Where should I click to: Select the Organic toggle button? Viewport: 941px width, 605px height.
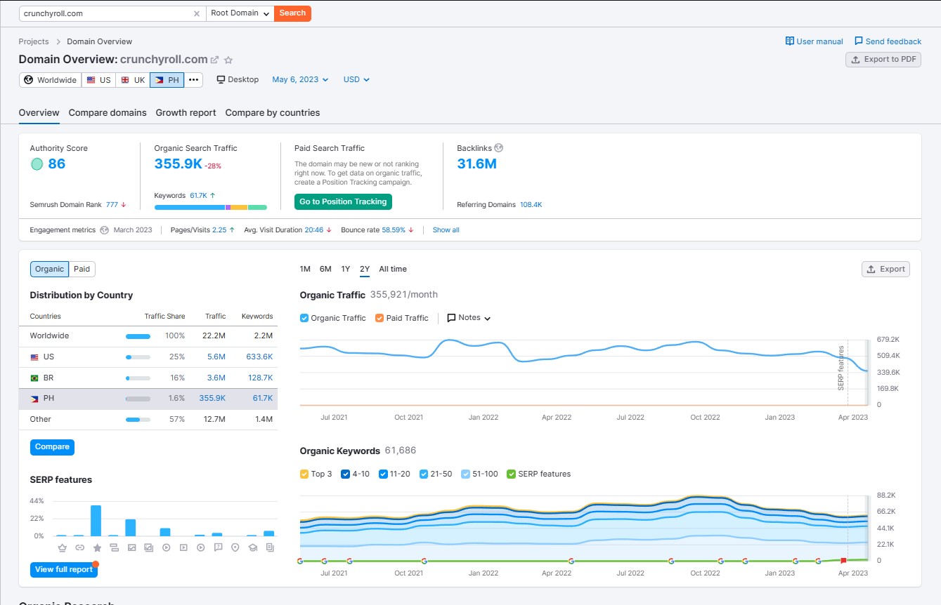point(49,269)
